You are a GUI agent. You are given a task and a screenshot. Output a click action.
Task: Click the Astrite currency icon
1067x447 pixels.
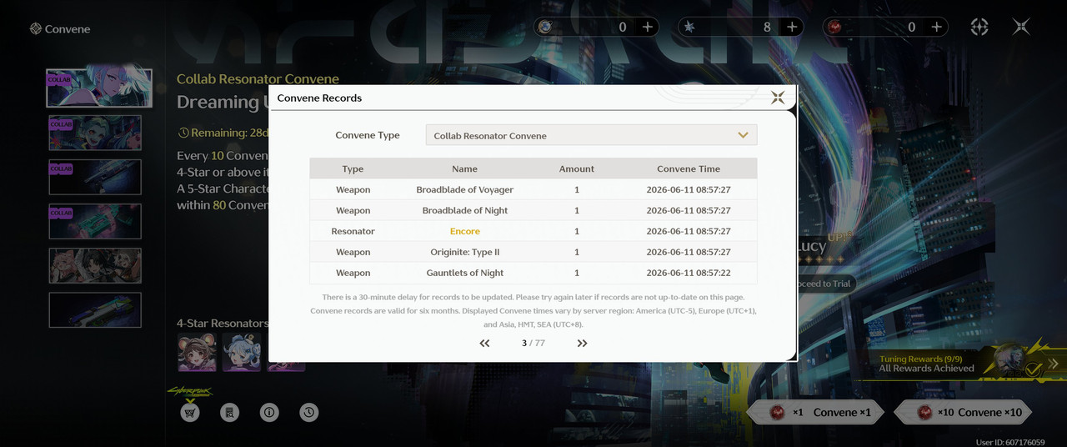(x=545, y=27)
